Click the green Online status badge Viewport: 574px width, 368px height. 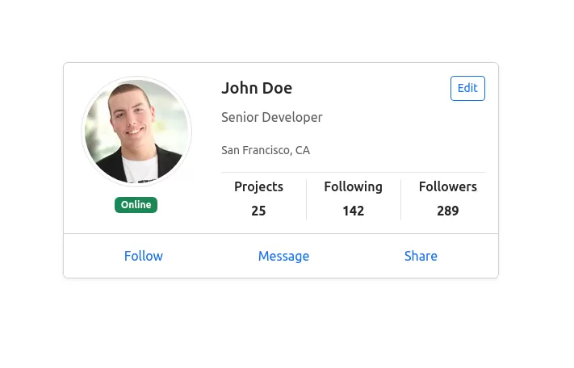pos(136,205)
